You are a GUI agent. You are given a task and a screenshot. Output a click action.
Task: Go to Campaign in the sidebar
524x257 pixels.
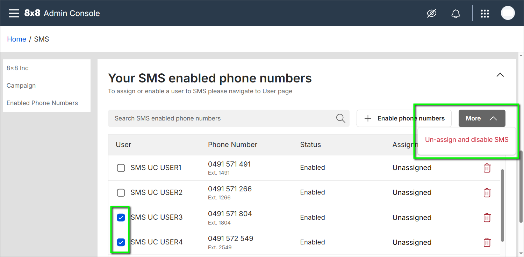point(21,86)
